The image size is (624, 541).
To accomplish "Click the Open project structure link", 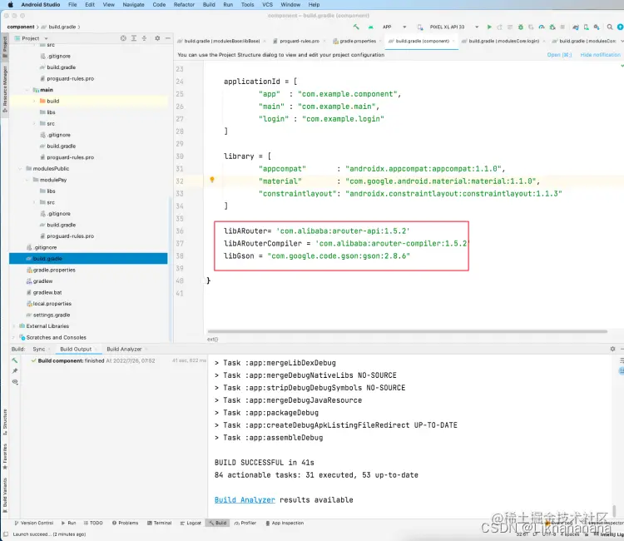I will point(559,55).
